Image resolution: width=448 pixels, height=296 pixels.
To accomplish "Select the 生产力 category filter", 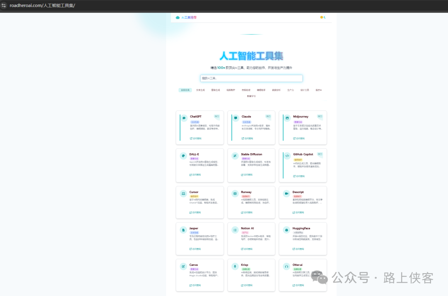I will (x=290, y=90).
